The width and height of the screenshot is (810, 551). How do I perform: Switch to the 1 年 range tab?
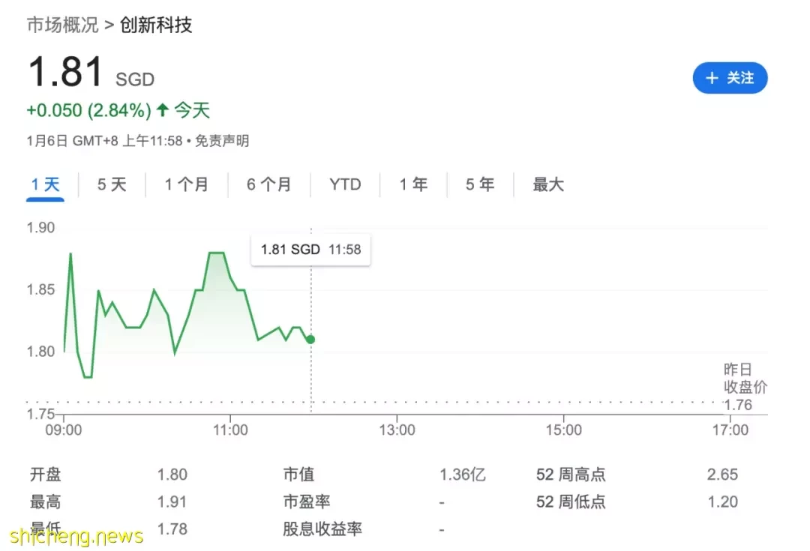pyautogui.click(x=413, y=184)
